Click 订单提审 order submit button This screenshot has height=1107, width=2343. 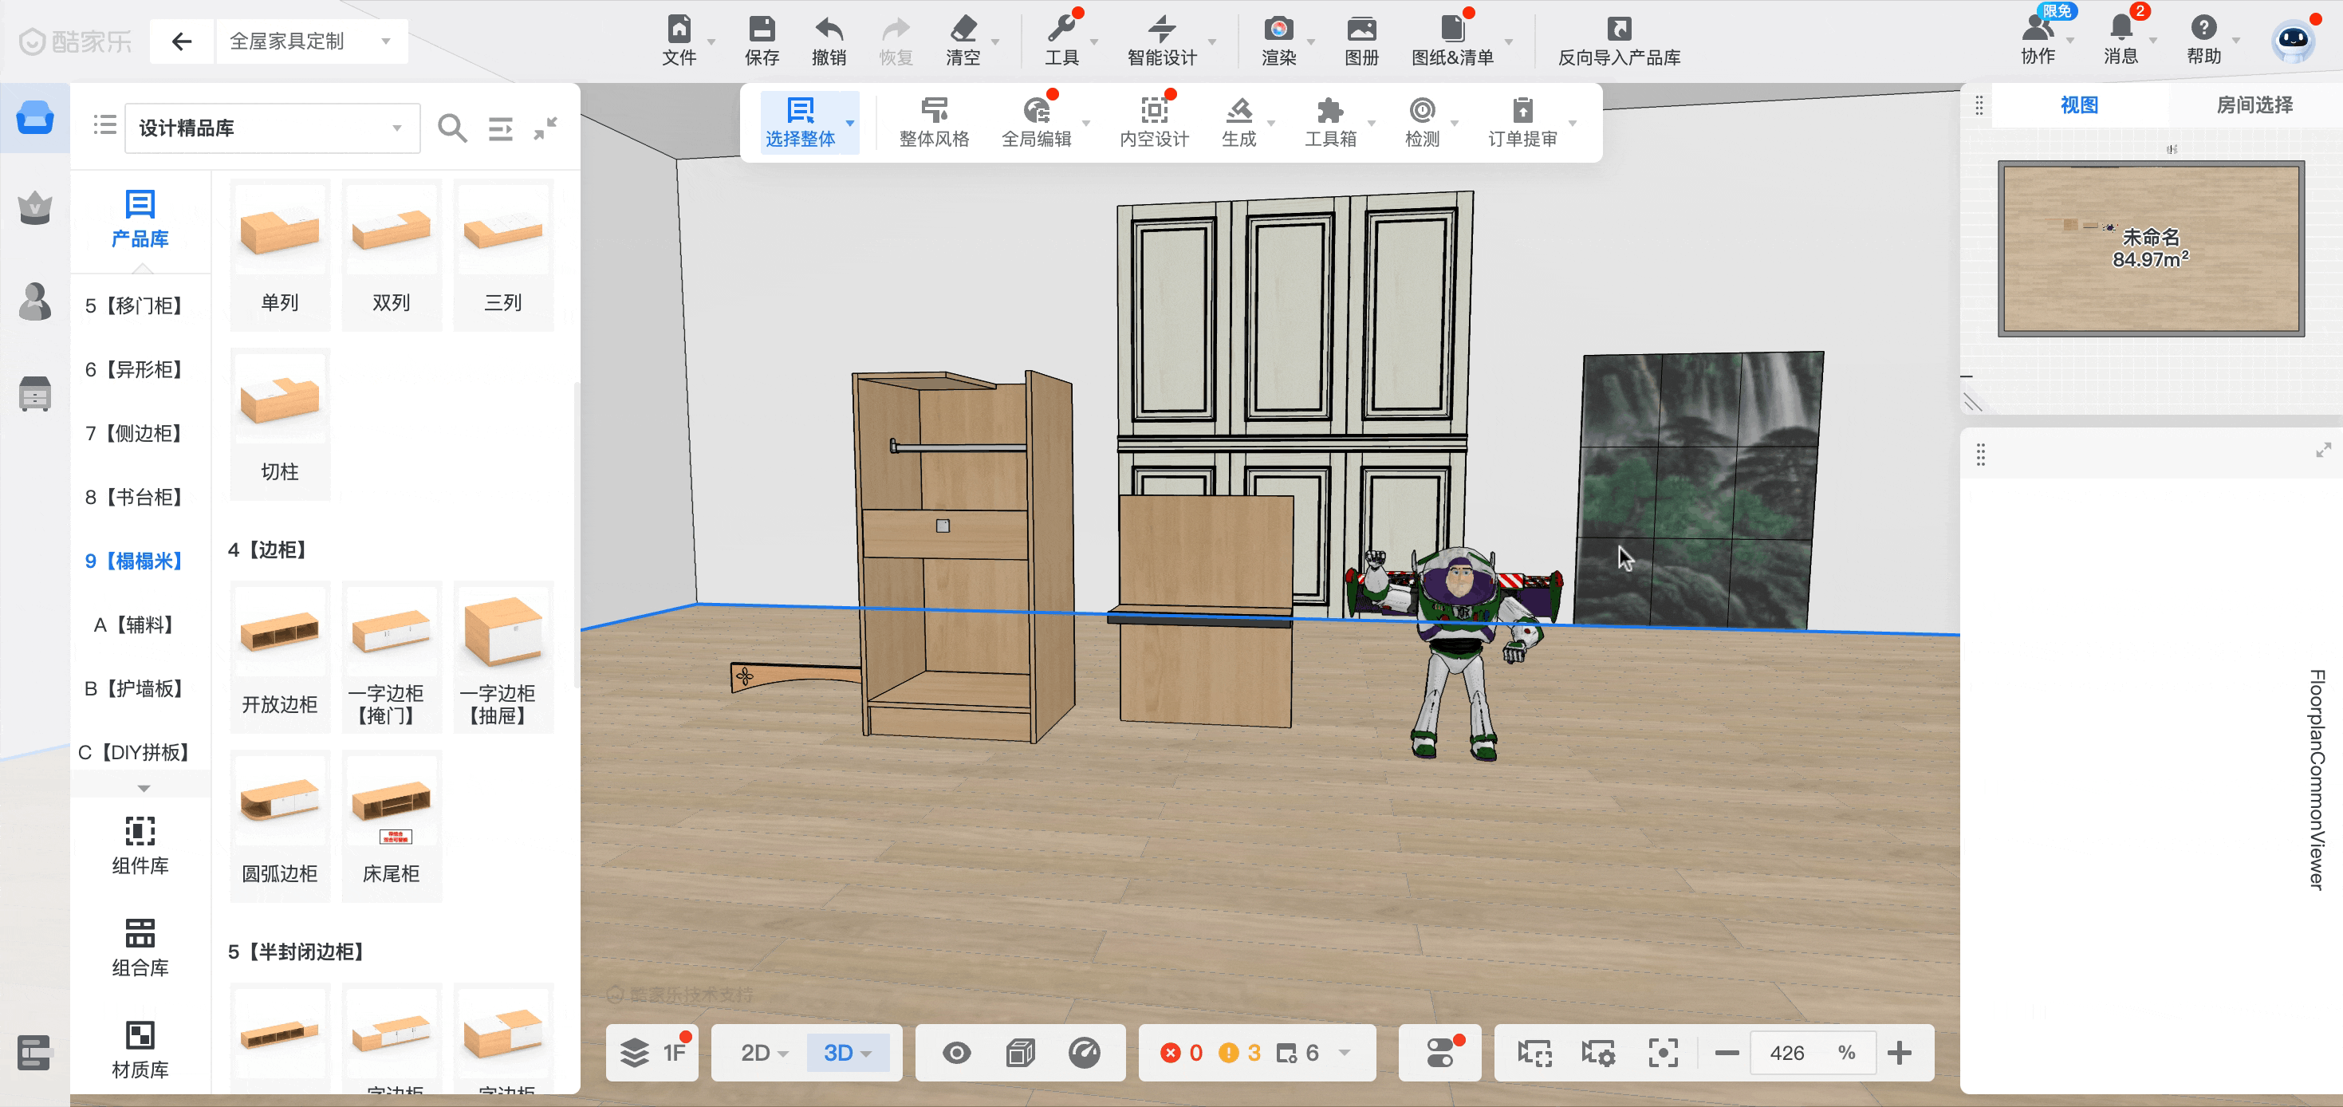pyautogui.click(x=1522, y=122)
